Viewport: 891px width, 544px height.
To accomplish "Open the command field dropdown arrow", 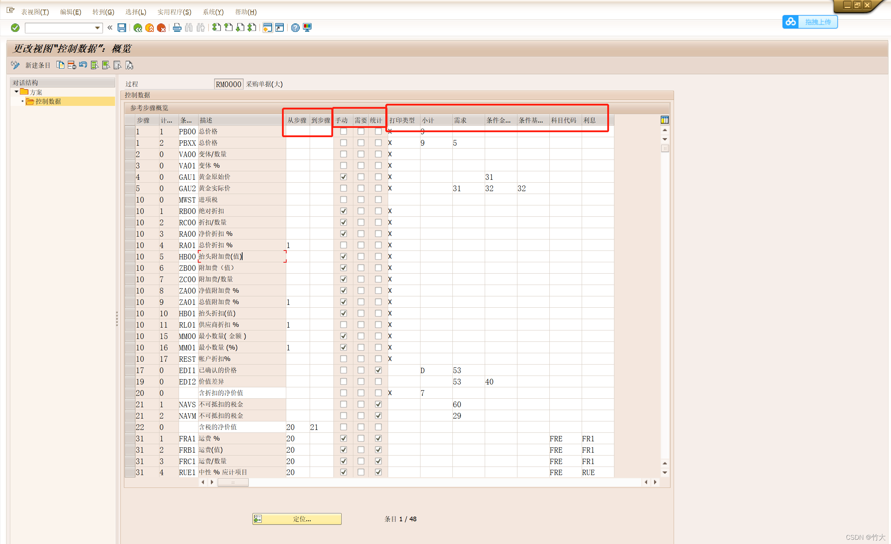I will (97, 27).
